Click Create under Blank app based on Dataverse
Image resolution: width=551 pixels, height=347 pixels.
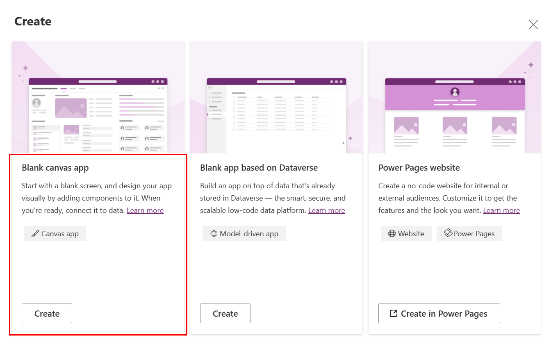[225, 313]
